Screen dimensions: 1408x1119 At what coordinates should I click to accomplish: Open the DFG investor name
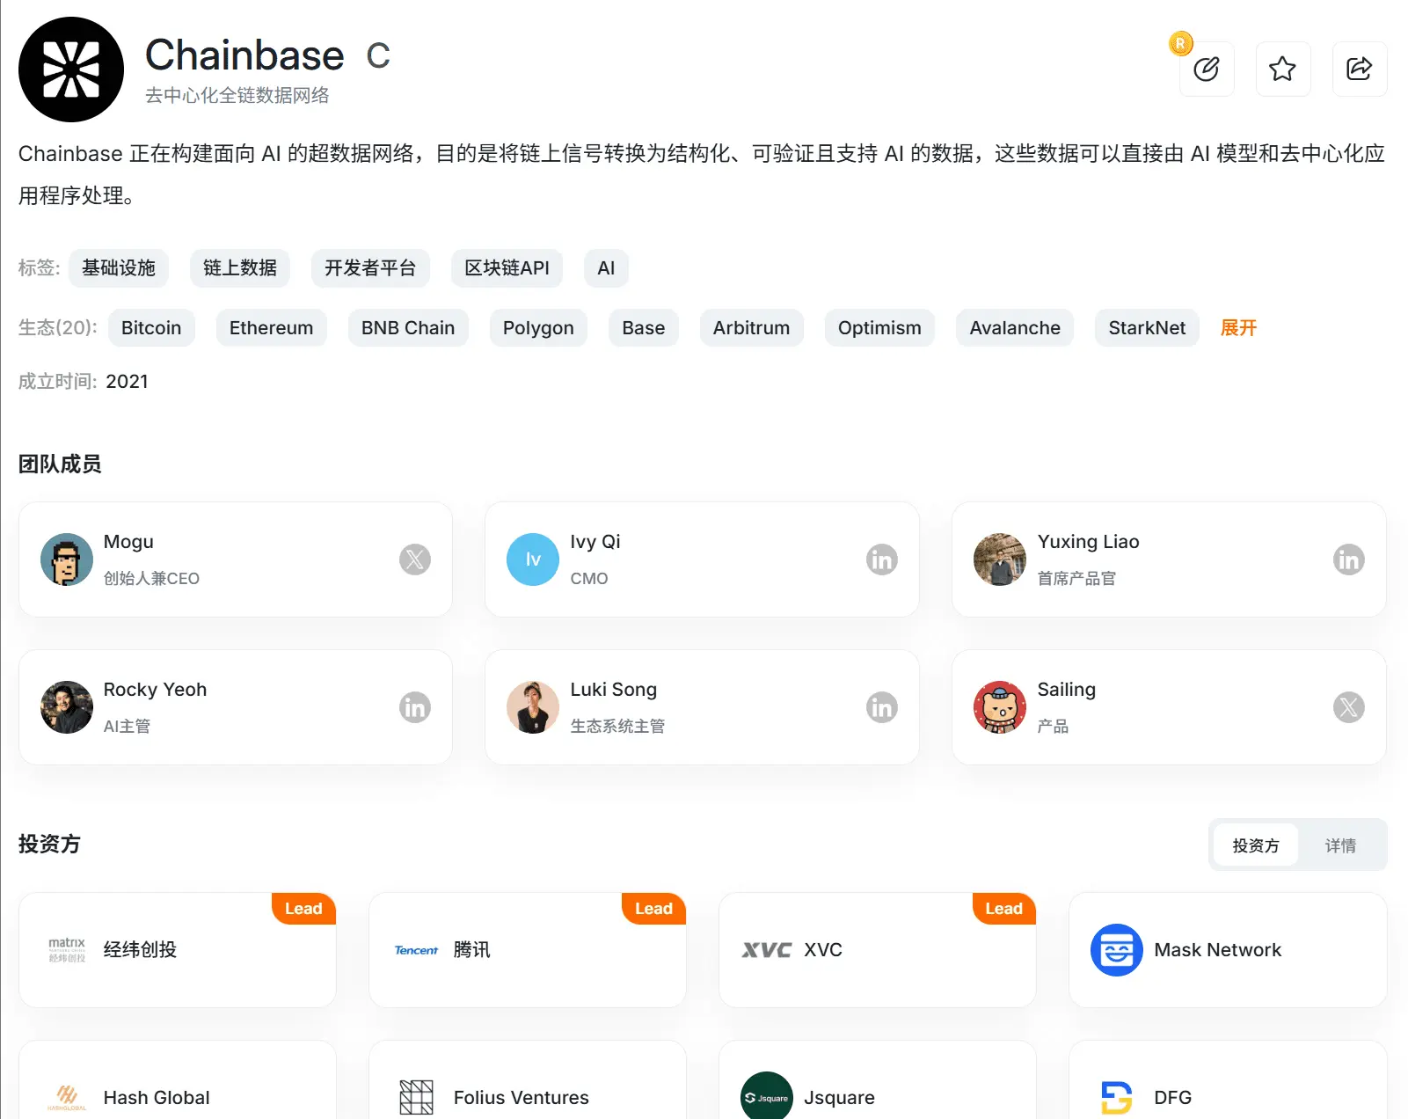[1172, 1098]
